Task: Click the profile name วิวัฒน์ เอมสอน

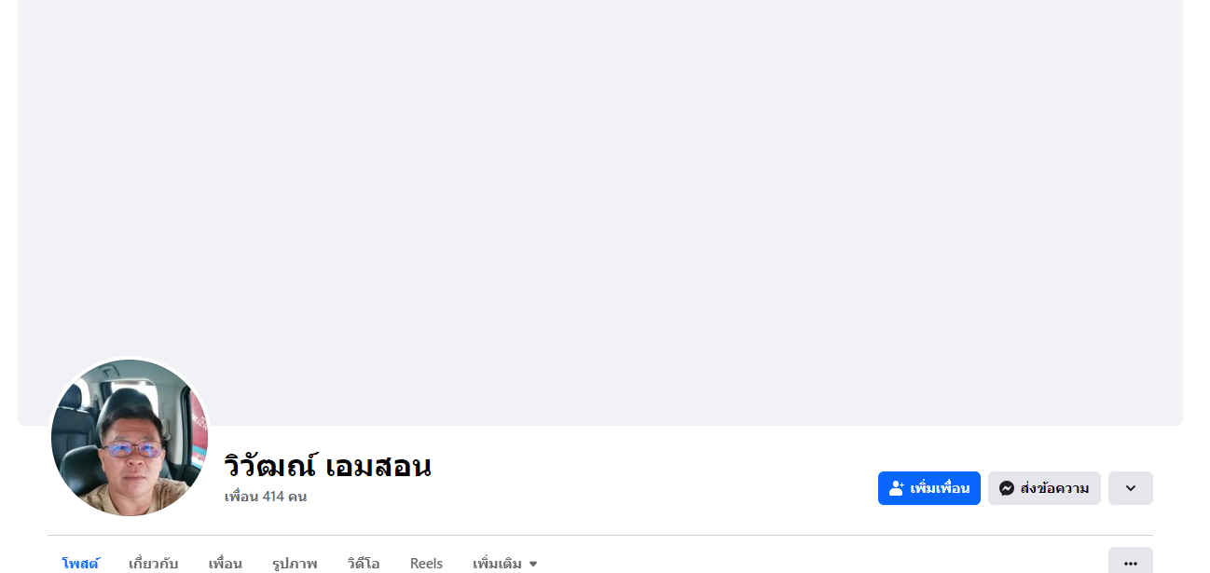Action: pos(327,465)
